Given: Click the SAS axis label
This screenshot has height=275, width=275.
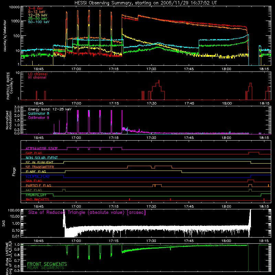Looking at the screenshot, I should [x=4, y=223].
